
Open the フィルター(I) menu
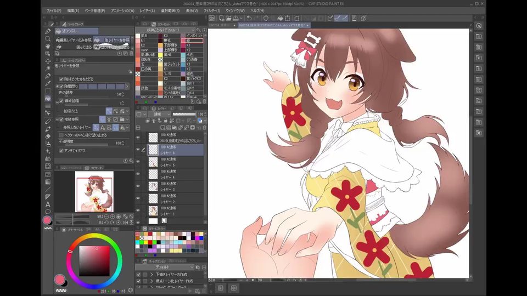(x=211, y=10)
